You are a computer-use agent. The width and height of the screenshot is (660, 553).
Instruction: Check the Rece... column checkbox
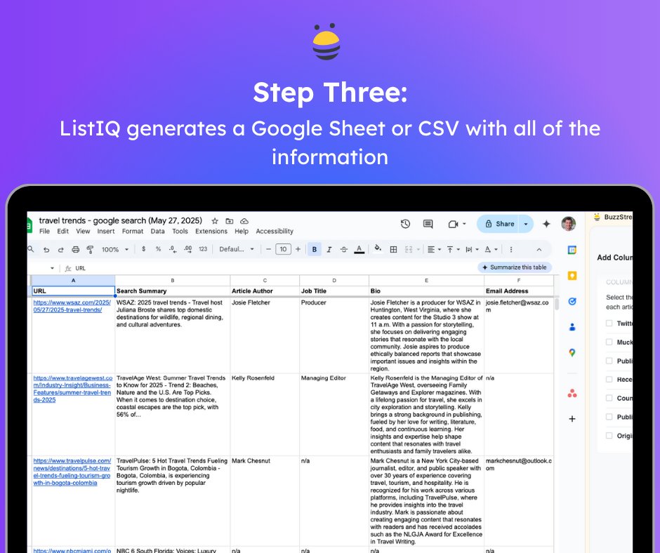coord(609,379)
